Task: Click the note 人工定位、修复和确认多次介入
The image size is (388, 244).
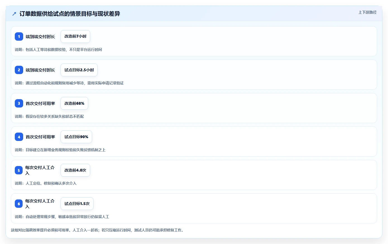Action: (45, 183)
